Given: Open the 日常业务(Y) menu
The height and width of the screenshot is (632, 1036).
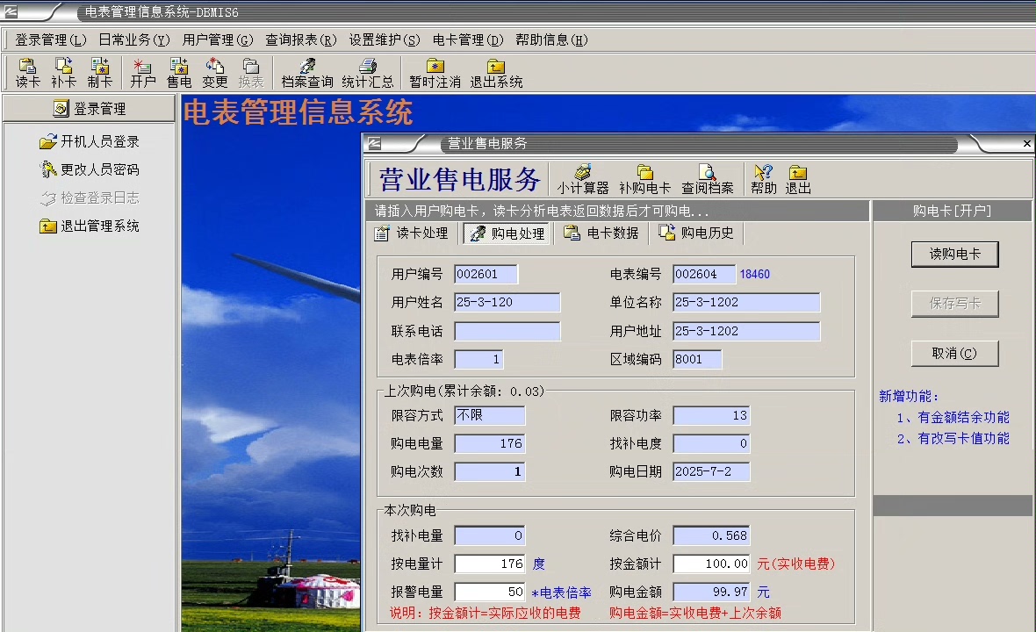Looking at the screenshot, I should coord(134,39).
